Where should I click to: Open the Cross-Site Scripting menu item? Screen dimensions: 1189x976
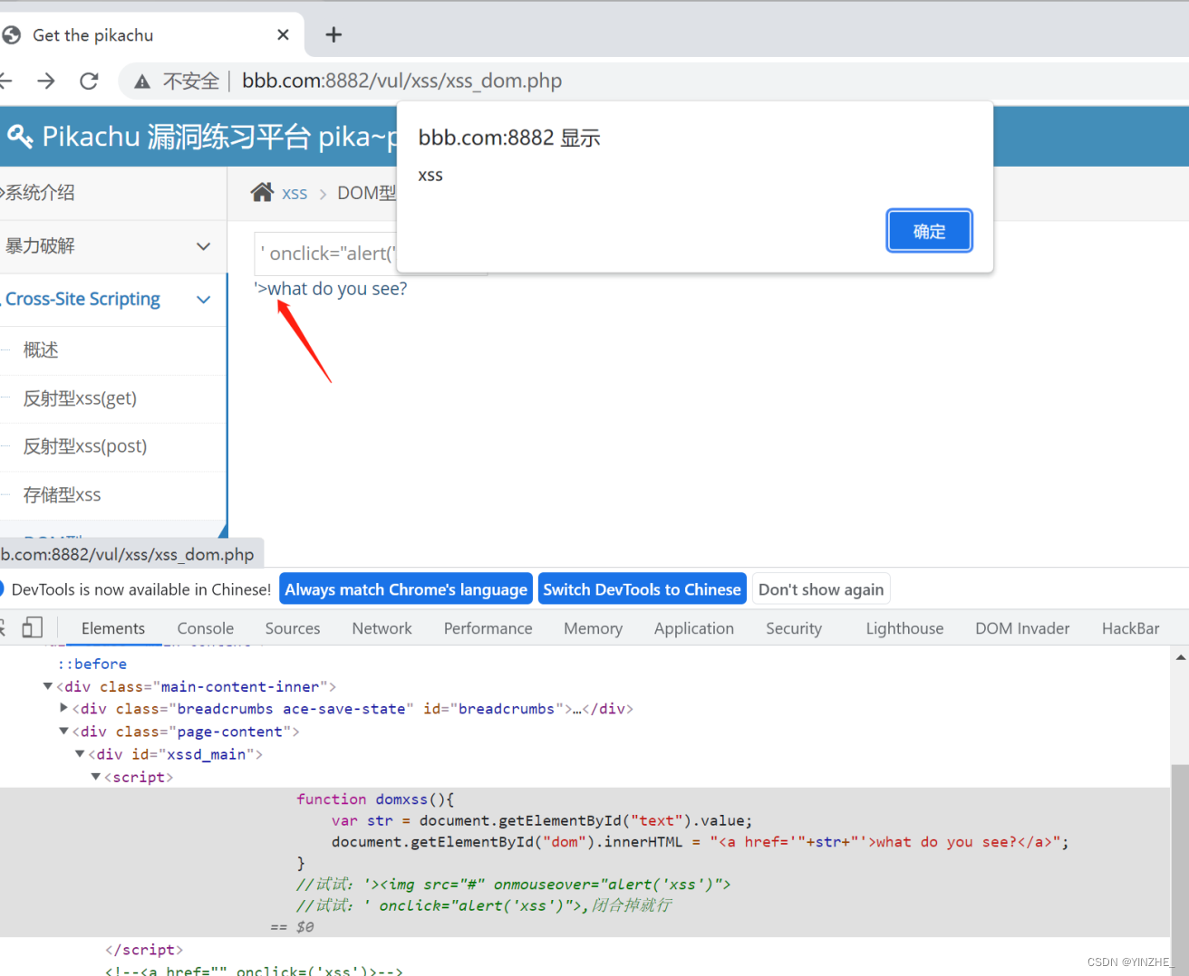82,299
